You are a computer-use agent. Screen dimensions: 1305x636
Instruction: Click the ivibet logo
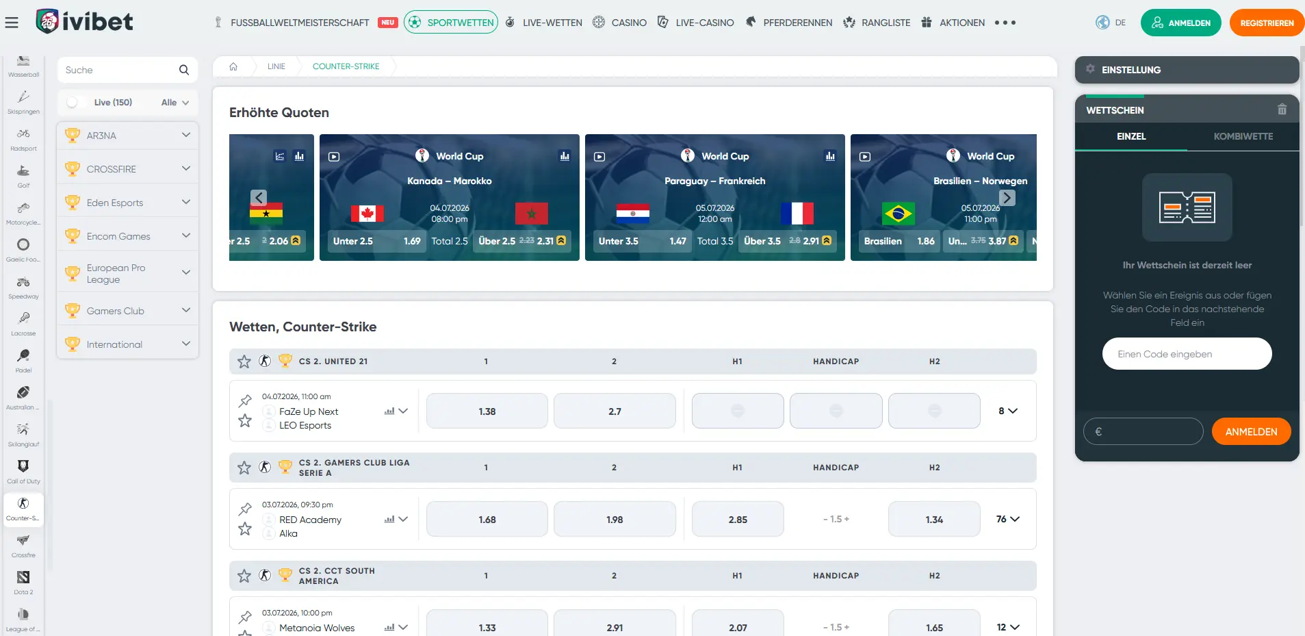click(x=84, y=22)
